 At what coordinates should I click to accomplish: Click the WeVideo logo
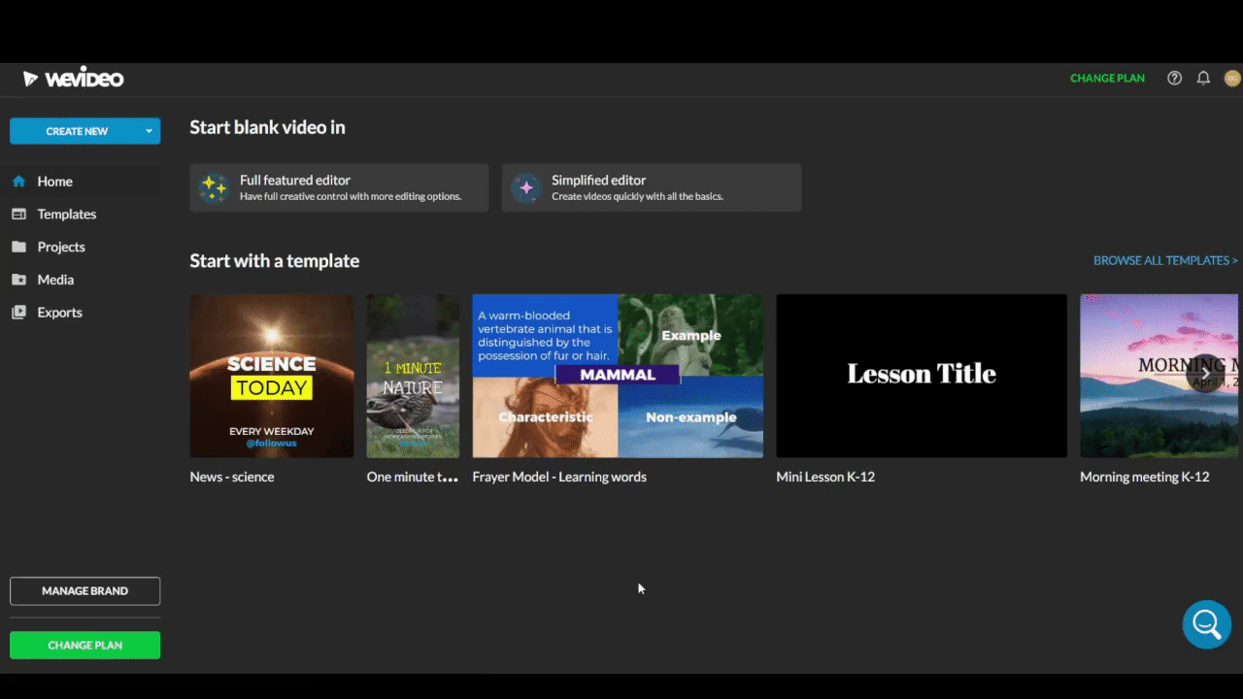pyautogui.click(x=73, y=79)
